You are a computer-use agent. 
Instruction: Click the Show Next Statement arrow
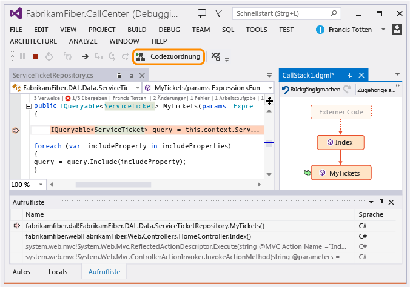coord(85,56)
